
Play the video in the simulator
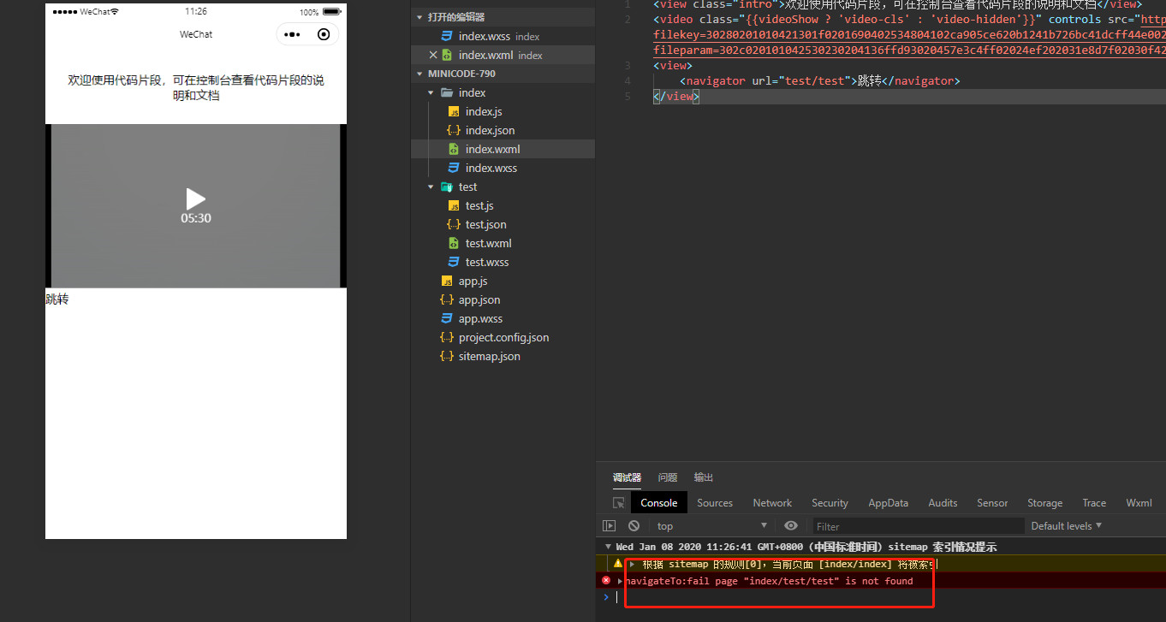(196, 198)
